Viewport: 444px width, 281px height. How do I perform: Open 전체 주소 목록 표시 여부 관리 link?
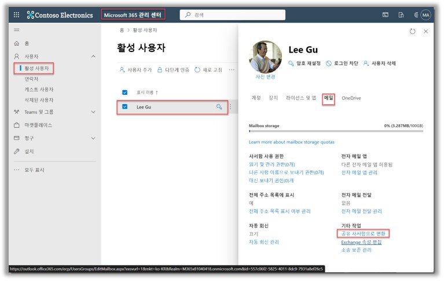point(280,211)
